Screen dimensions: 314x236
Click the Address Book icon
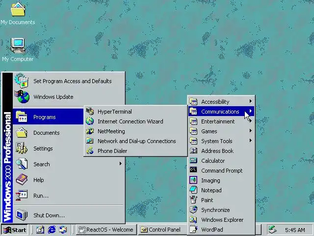(193, 150)
